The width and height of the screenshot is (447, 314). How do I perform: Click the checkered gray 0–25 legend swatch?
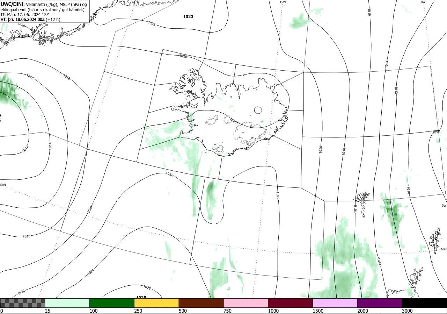(23, 303)
